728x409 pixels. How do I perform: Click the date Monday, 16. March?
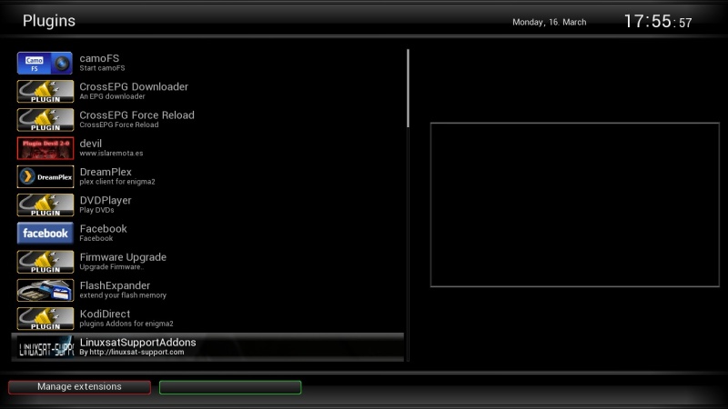click(x=550, y=22)
